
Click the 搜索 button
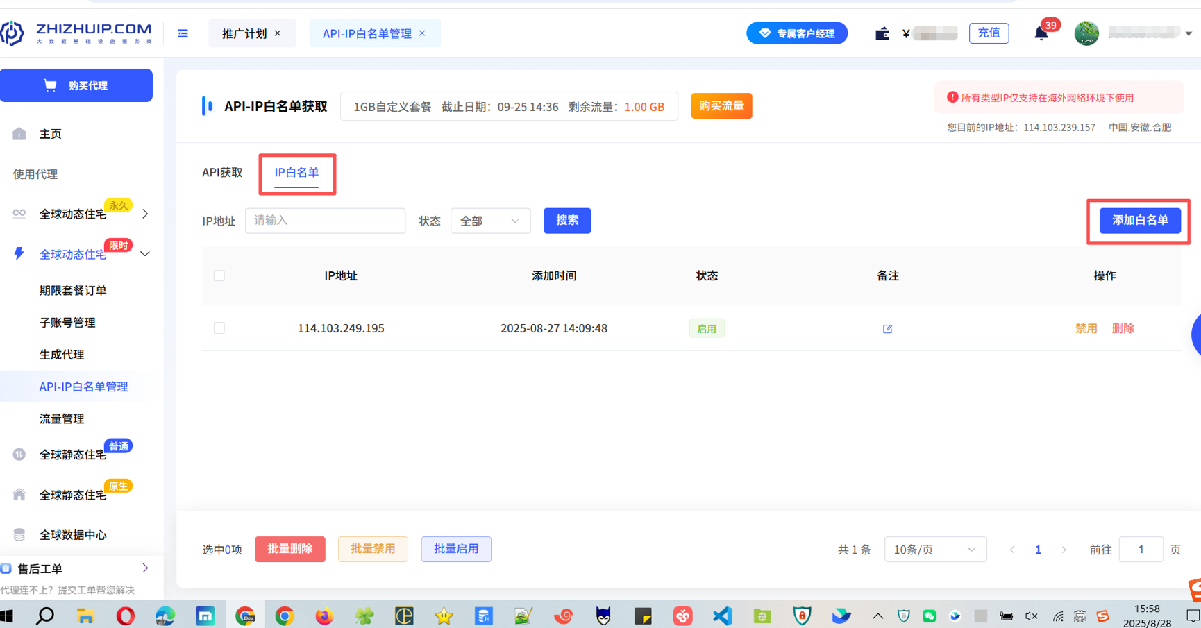567,221
